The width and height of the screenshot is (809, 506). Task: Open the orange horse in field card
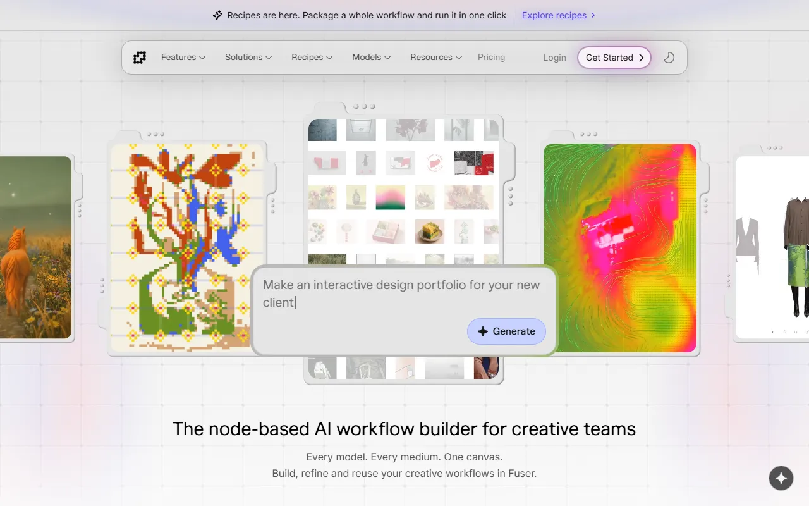coord(35,247)
